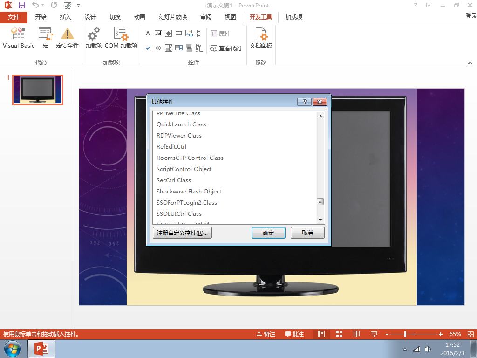477x358 pixels.
Task: Switch to the Home (开始) tab
Action: coord(41,17)
